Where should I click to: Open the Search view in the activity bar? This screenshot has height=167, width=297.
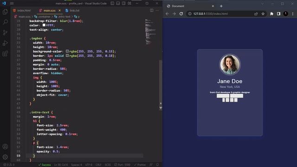click(x=5, y=22)
